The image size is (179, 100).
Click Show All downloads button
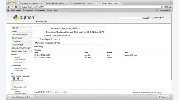point(163,97)
